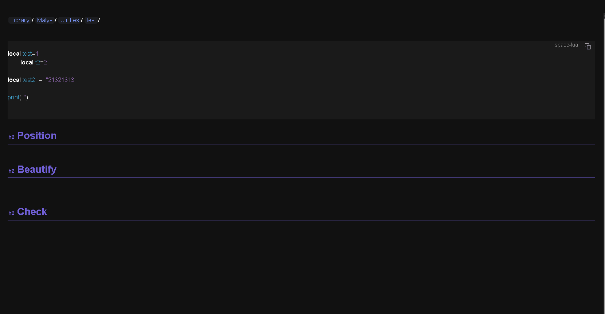Viewport: 605px width, 314px height.
Task: Click the Beautify heading text
Action: (x=37, y=170)
